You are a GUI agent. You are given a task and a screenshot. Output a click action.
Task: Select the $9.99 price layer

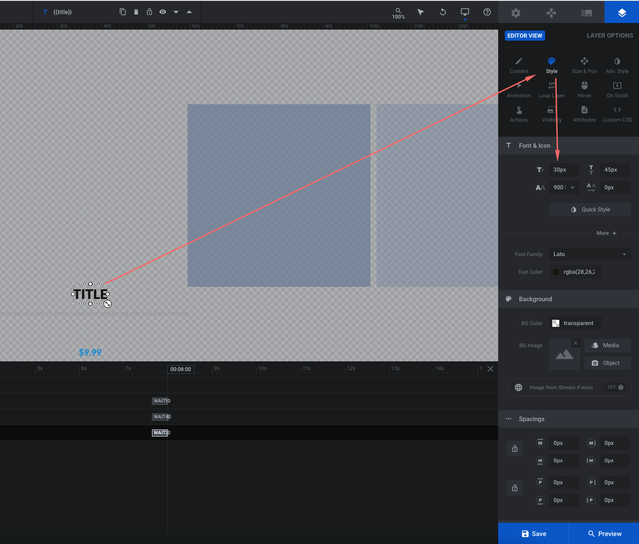[90, 352]
